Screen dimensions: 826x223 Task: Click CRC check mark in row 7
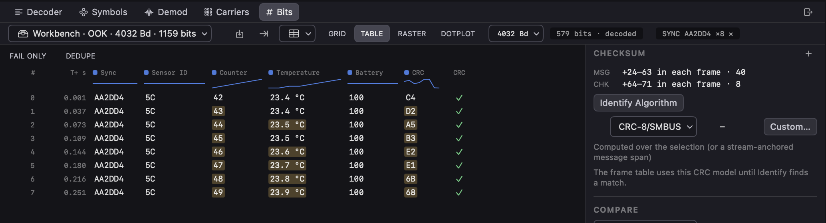pos(459,192)
